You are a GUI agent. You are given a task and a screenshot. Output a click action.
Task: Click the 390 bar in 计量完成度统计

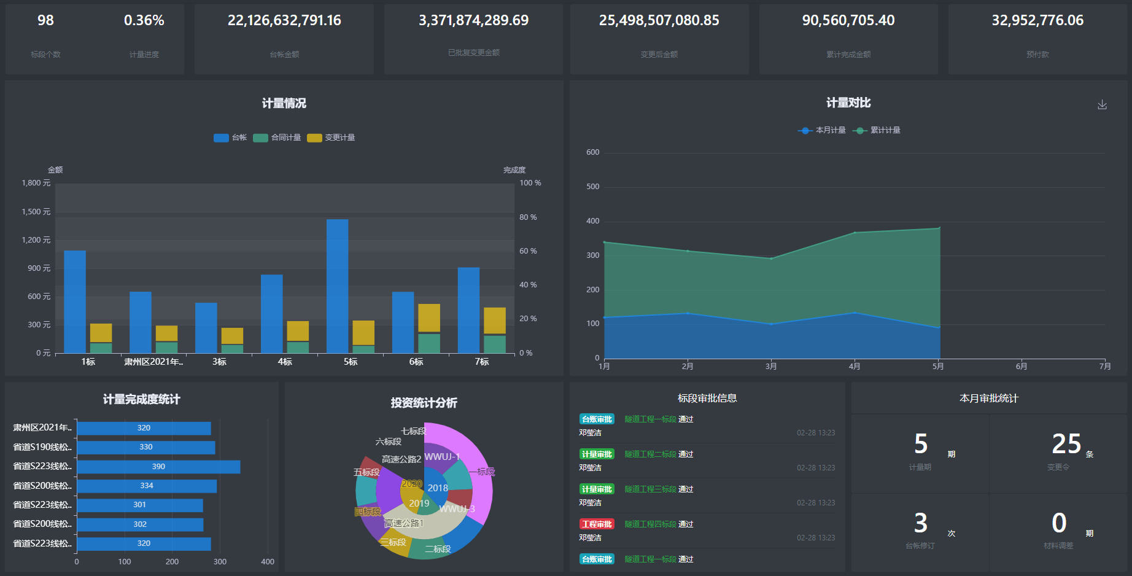point(158,467)
